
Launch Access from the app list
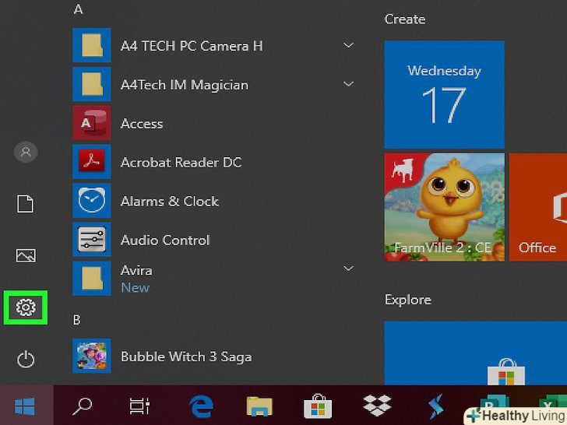coord(141,124)
